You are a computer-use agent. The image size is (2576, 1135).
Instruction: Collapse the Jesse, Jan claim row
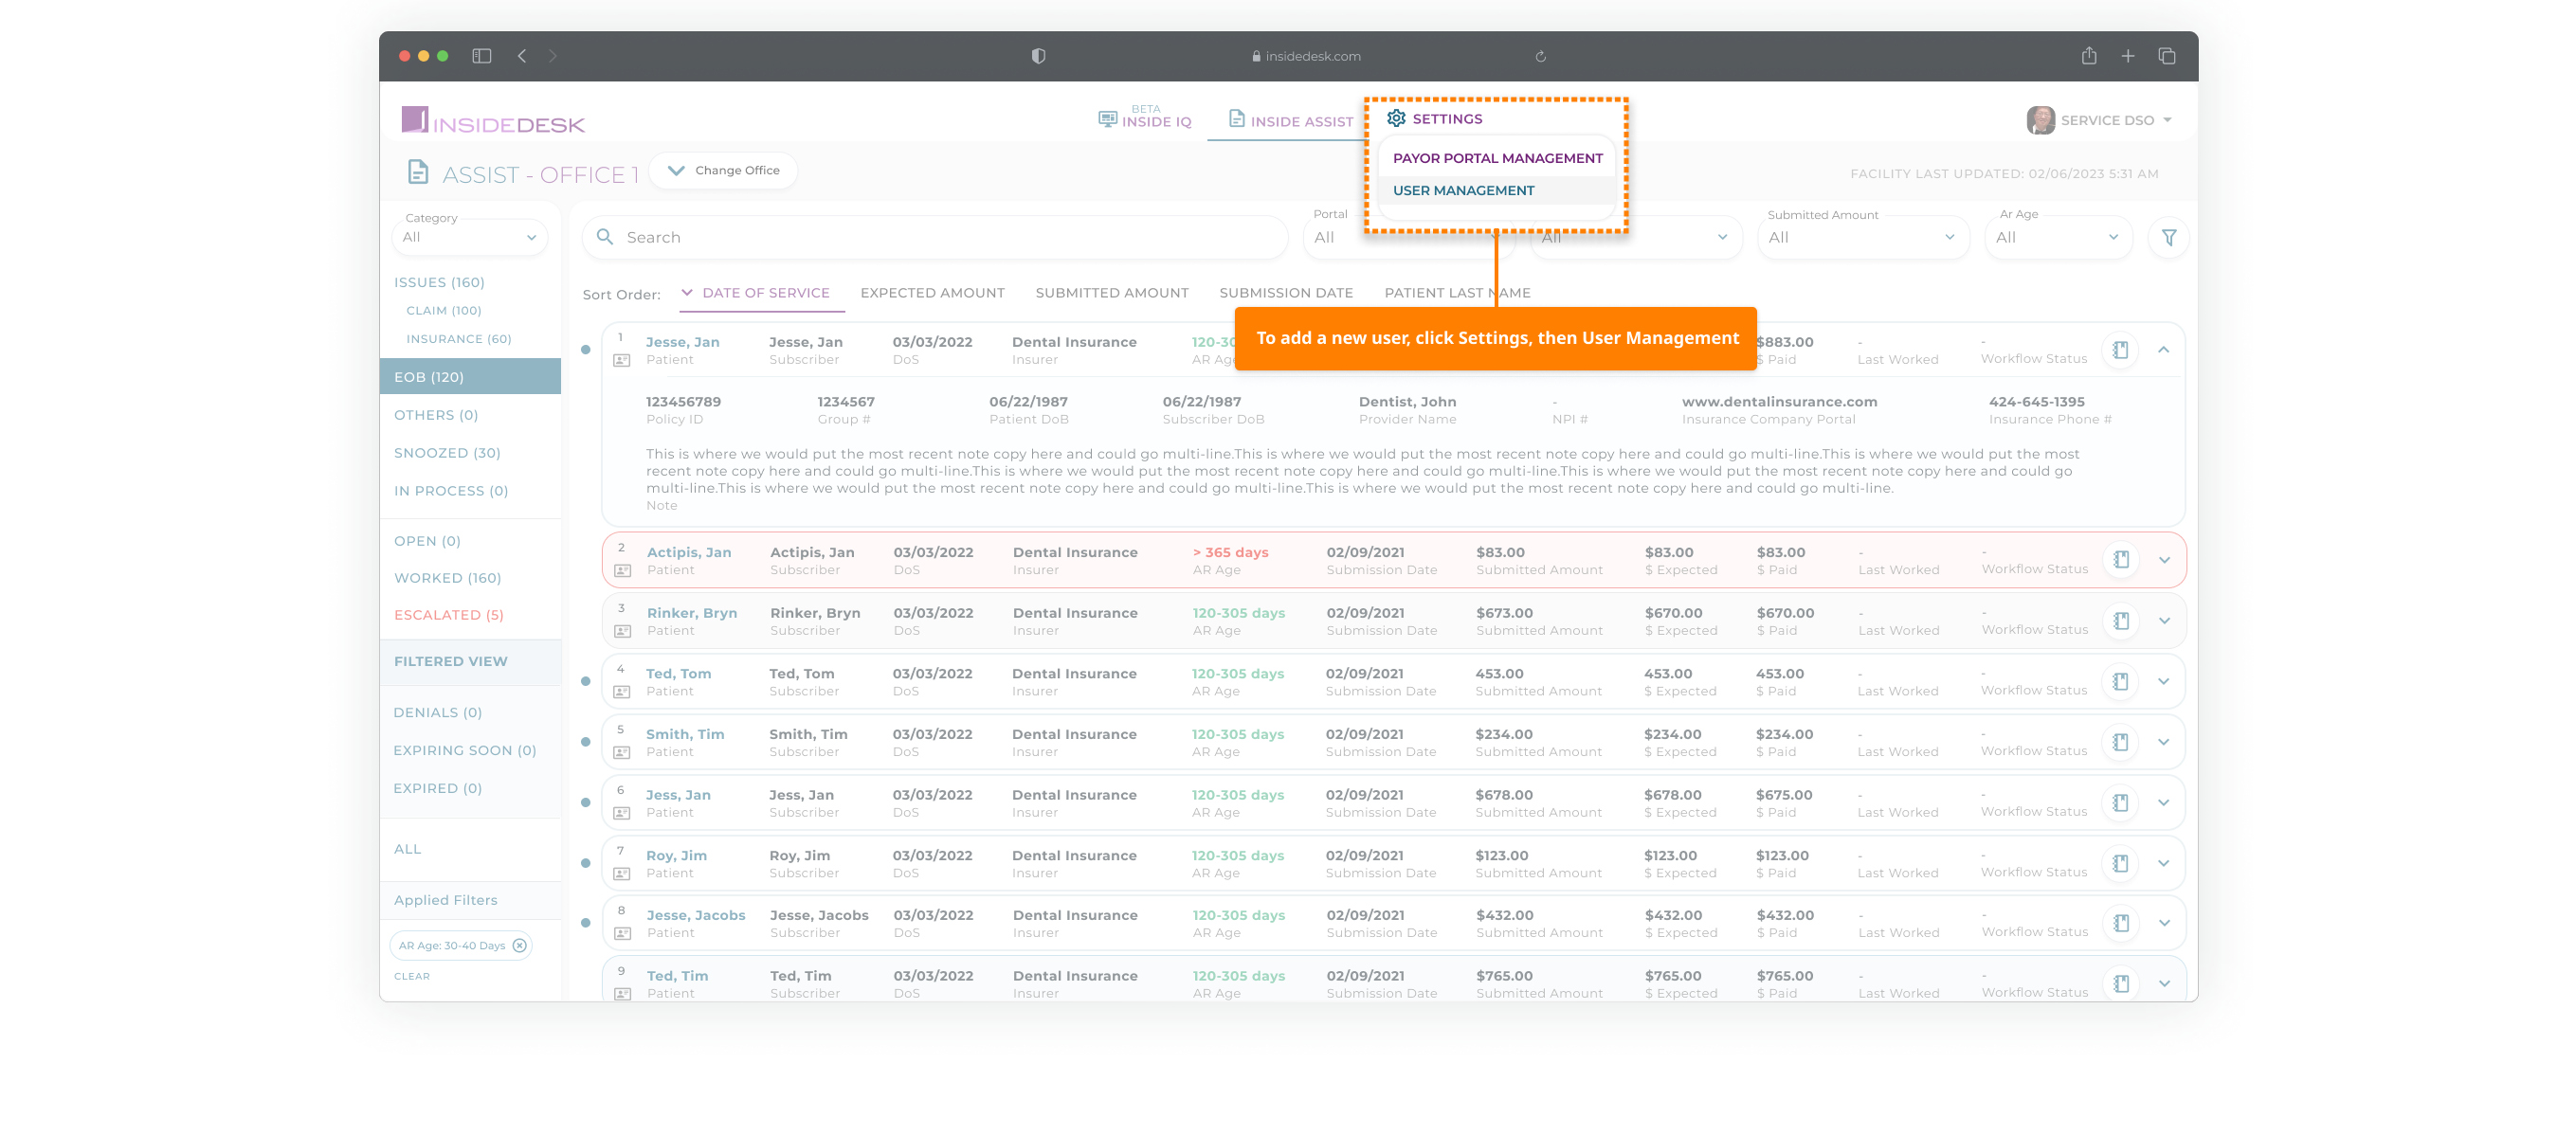click(2163, 350)
